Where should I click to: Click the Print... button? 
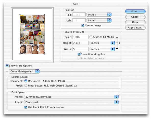coord(135,11)
